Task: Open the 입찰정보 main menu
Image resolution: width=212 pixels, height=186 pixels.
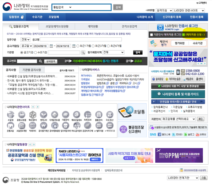Action: coord(14,17)
